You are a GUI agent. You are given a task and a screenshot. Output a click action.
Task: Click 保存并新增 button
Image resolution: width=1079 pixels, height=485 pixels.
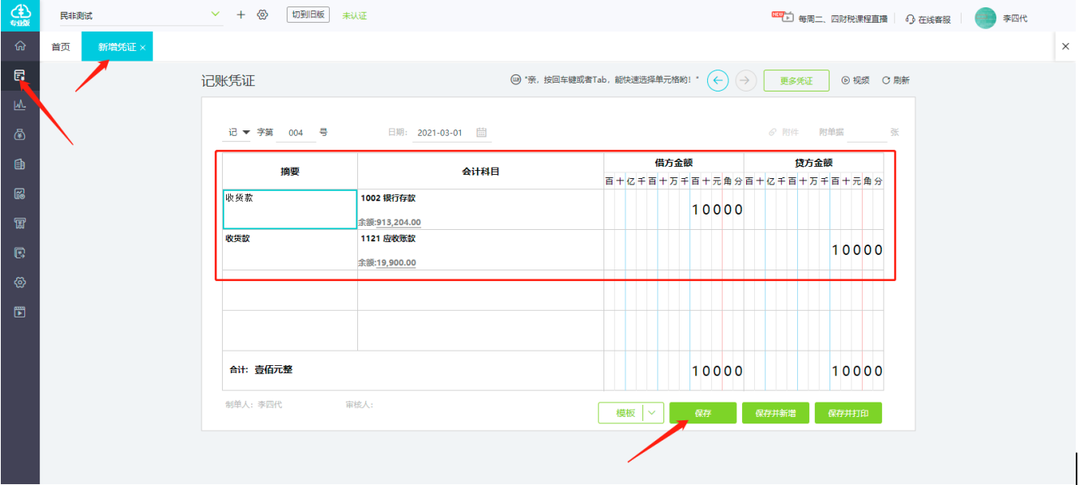(x=775, y=413)
